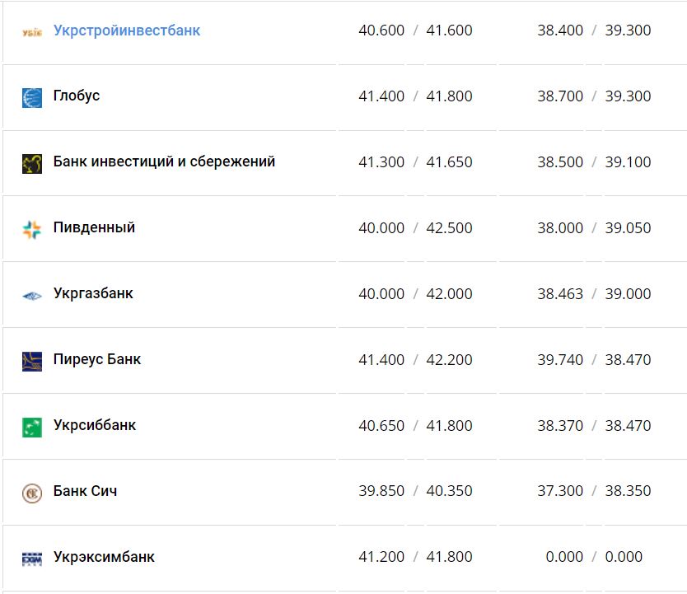Open the Пиреус Банк details

(x=96, y=359)
